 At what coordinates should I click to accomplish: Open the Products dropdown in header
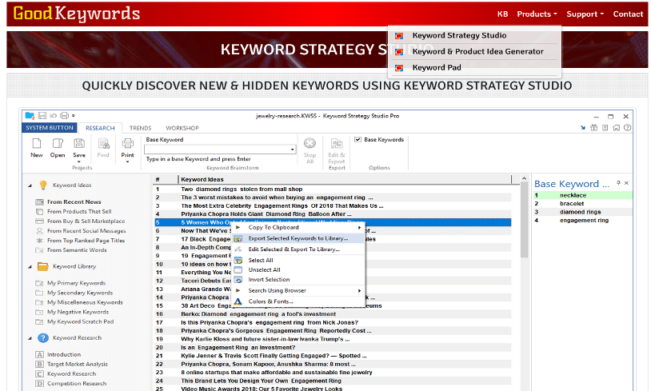(x=537, y=14)
